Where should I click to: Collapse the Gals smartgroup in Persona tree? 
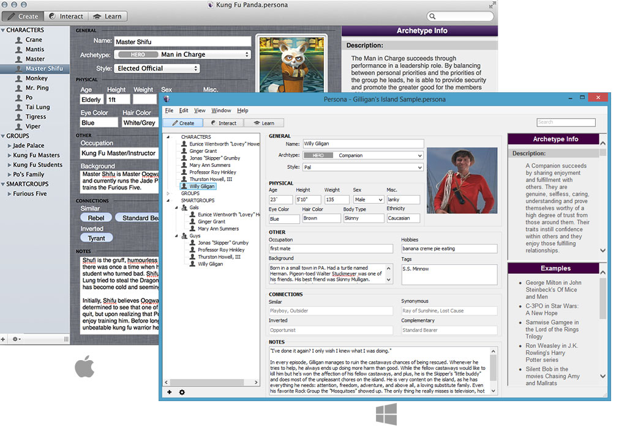click(x=176, y=208)
